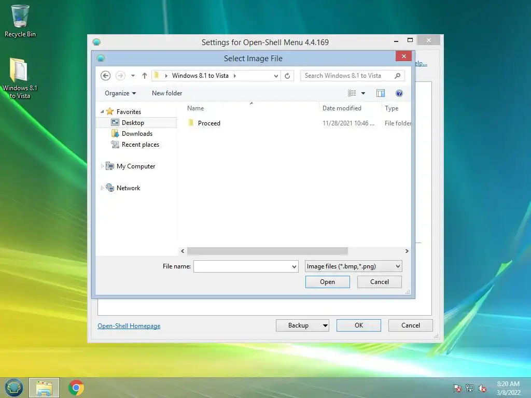
Task: Close the Select Image File dialog
Action: [403, 56]
